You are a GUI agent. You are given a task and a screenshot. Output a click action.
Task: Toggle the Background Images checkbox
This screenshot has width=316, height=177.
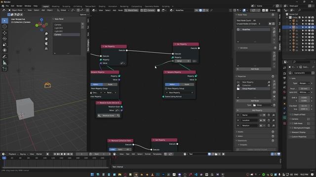pos(292,128)
